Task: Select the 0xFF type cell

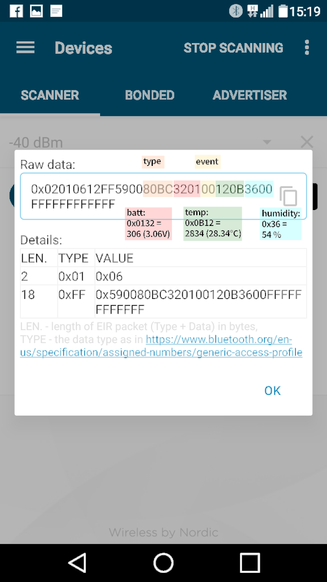Action: click(x=76, y=301)
